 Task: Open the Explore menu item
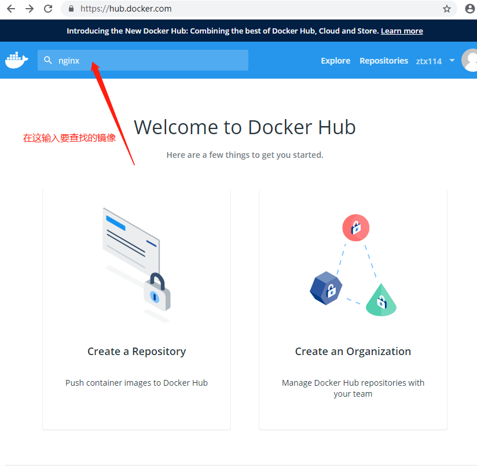point(336,61)
